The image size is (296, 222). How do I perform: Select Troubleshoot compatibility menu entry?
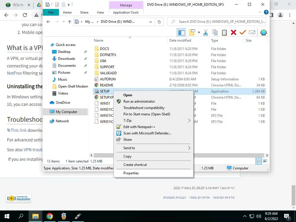point(153,108)
